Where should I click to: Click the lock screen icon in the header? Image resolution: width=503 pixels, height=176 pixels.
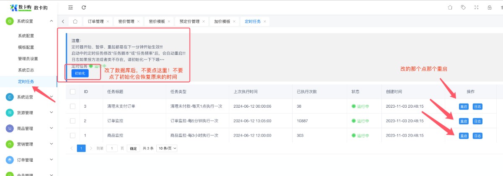489,8
